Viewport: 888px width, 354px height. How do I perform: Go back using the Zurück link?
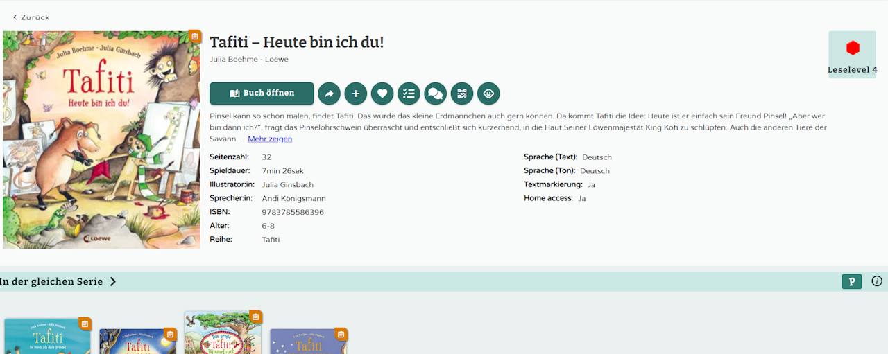[31, 17]
